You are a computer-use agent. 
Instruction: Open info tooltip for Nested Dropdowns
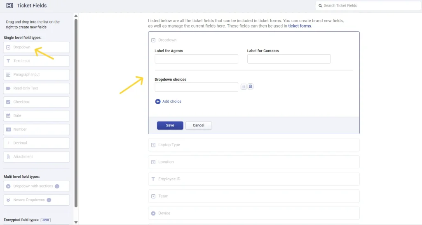49,200
